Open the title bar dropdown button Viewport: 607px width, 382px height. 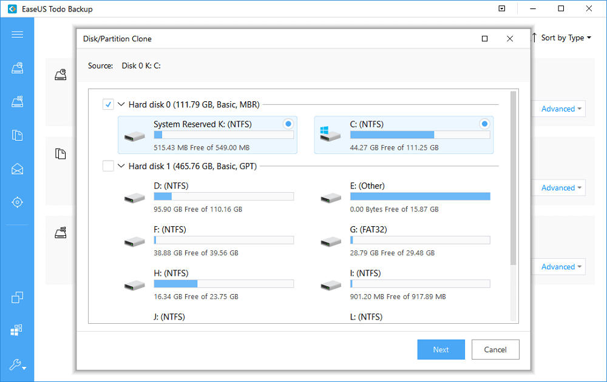(x=501, y=9)
